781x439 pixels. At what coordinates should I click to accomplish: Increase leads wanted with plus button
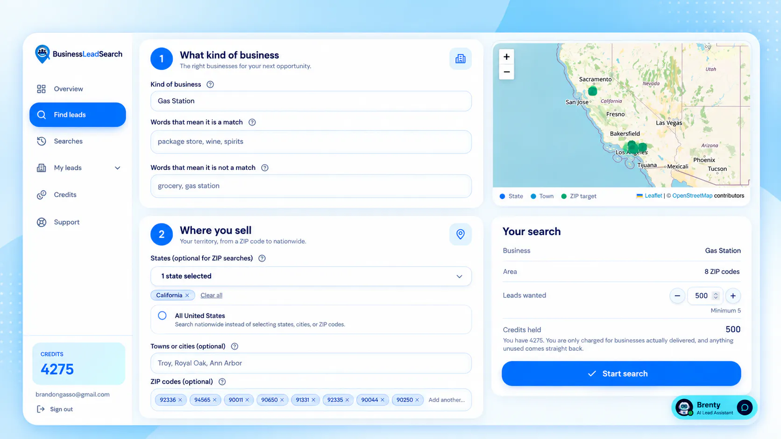[733, 296]
